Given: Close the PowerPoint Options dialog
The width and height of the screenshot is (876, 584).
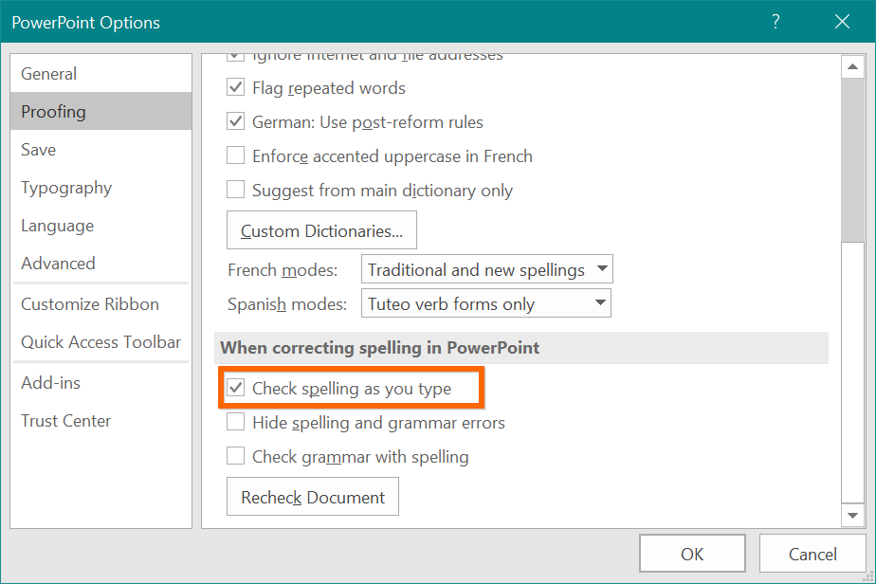Looking at the screenshot, I should [x=841, y=22].
